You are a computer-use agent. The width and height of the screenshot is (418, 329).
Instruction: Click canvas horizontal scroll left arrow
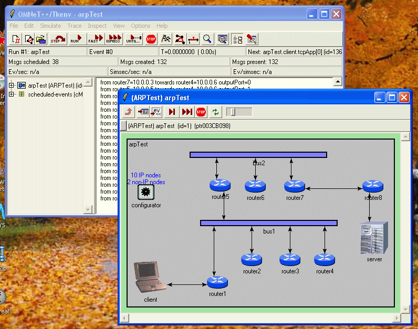click(x=125, y=318)
